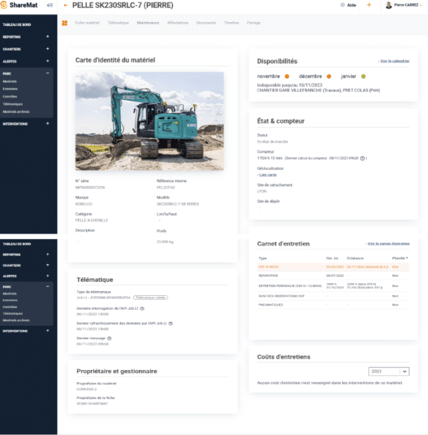This screenshot has height=435, width=428.
Task: Open the 2023 year dropdown in Coûts d'entretiens
Action: [389, 371]
